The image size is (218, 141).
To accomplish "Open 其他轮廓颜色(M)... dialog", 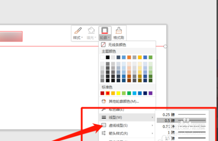I will [x=127, y=101].
